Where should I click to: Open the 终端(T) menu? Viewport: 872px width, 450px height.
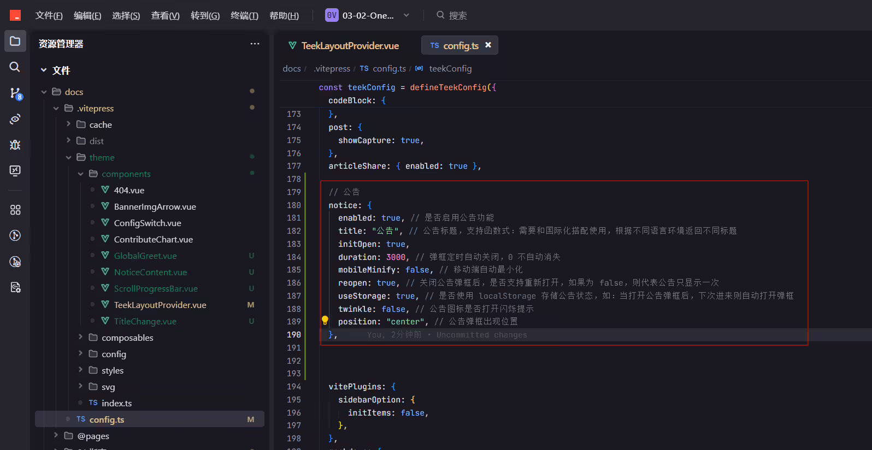pyautogui.click(x=244, y=15)
